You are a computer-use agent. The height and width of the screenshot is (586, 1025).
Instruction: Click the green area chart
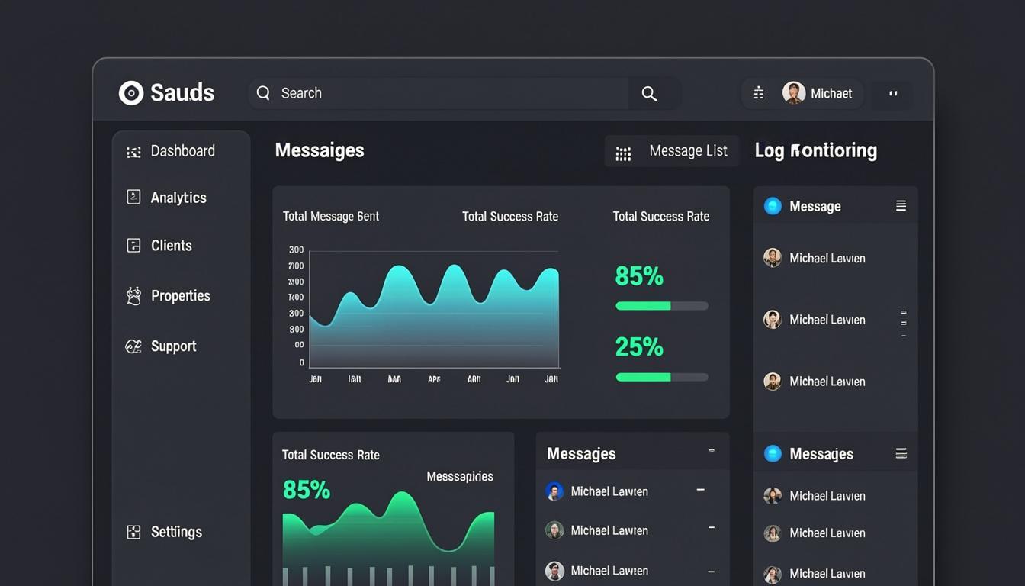[388, 538]
